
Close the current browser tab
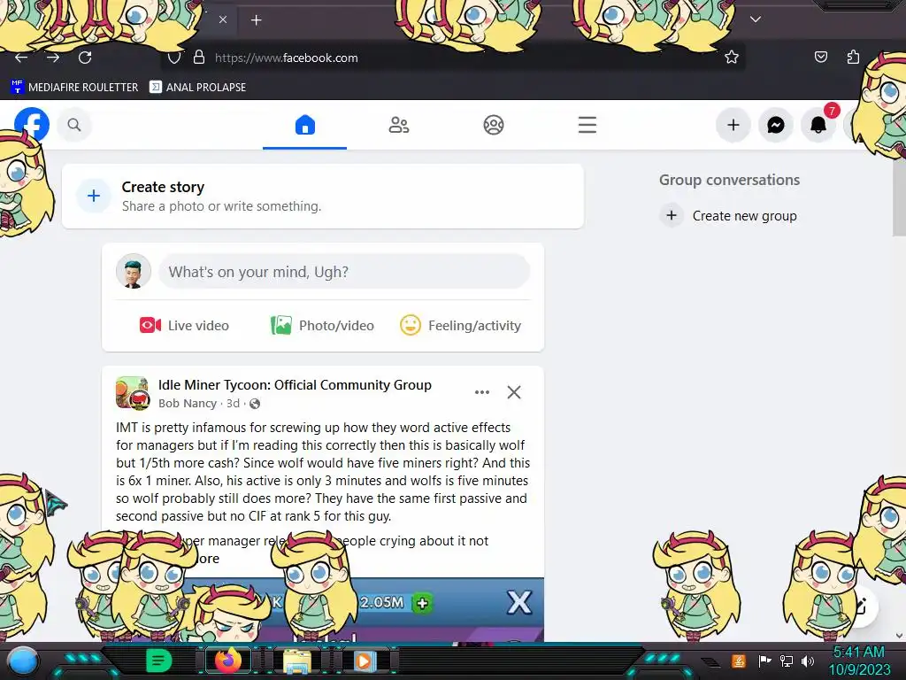222,19
